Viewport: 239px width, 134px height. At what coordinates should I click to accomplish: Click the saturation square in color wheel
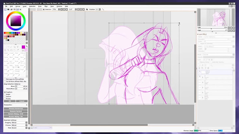16,21
